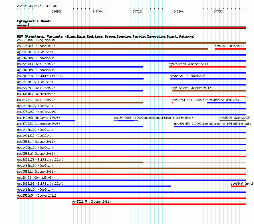Viewport: 254px width, 224px height.
Task: Click the esv5004 (Wang2008) label
Action: 235,118
